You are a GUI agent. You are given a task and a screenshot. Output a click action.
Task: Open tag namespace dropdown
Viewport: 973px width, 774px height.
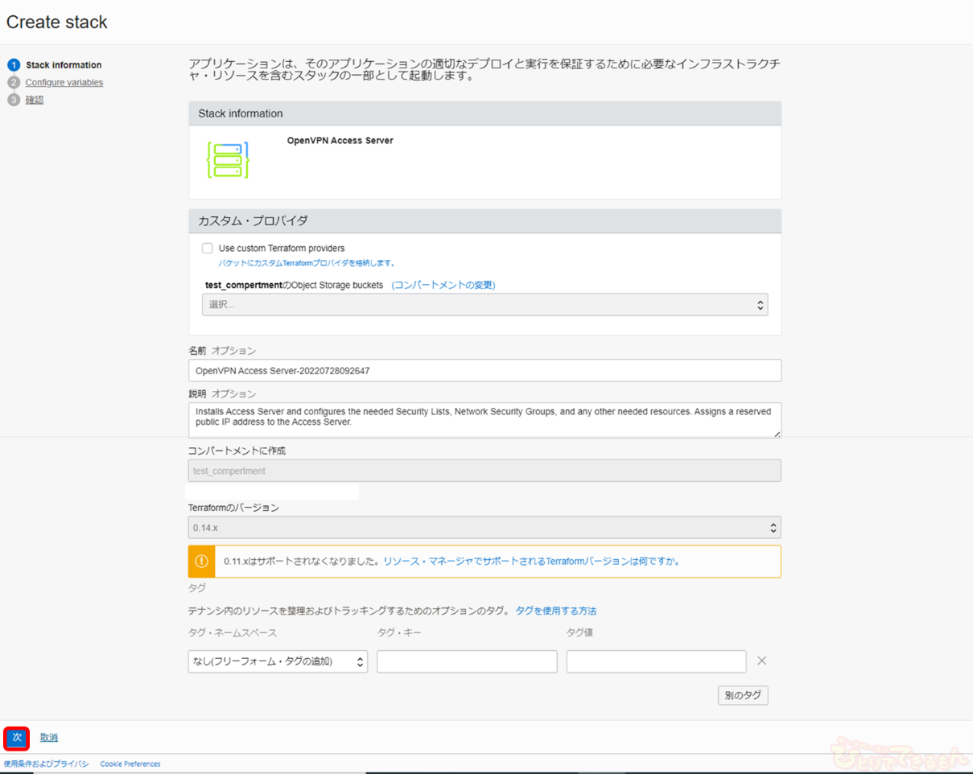coord(278,661)
